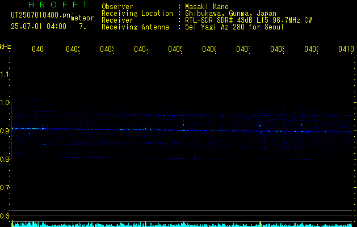Click the 0410 time axis marker
Image resolution: width=357 pixels, height=227 pixels.
346,49
